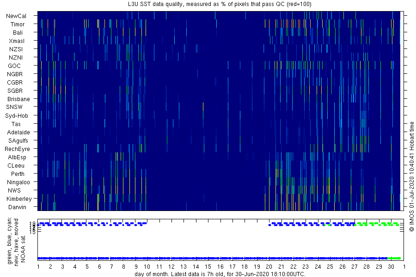Click the SNSW row label

[14, 107]
